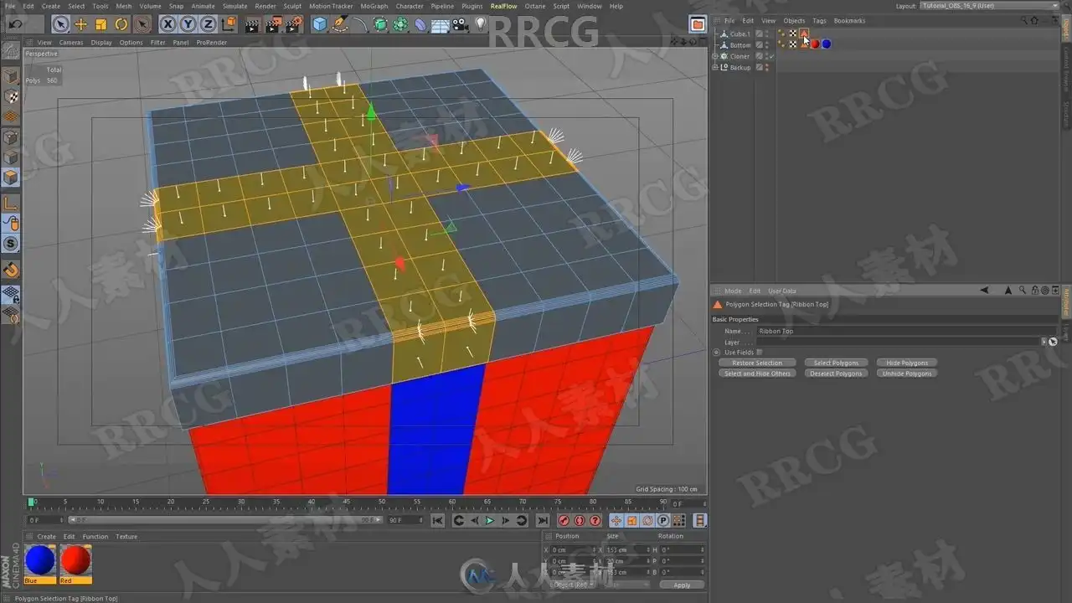Add a Camera object
The image size is (1072, 603).
pos(461,24)
